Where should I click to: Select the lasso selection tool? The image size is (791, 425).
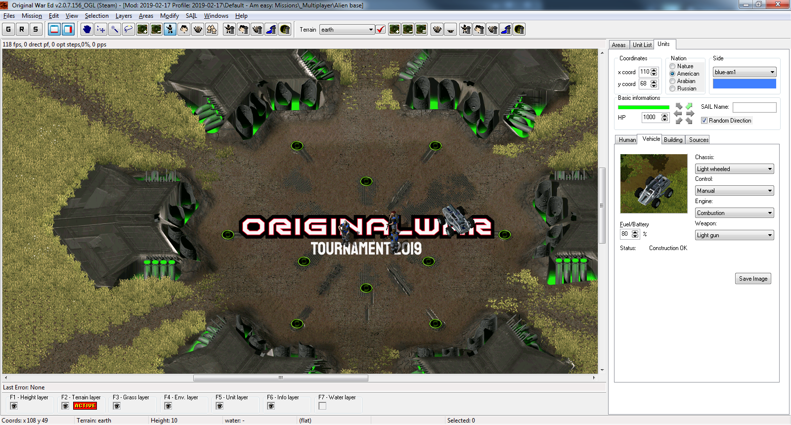(x=129, y=29)
